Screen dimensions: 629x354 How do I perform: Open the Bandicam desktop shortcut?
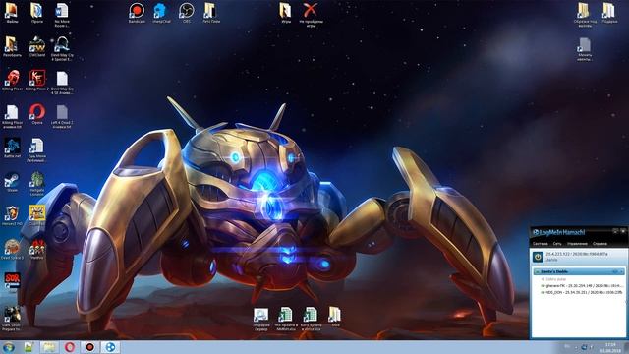click(137, 13)
